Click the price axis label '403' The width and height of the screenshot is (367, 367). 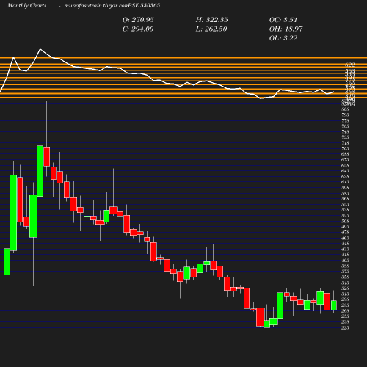pos(345,261)
